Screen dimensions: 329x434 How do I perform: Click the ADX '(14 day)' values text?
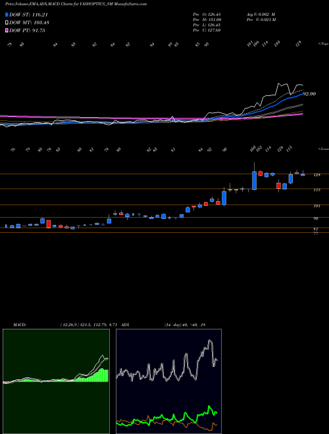click(185, 325)
